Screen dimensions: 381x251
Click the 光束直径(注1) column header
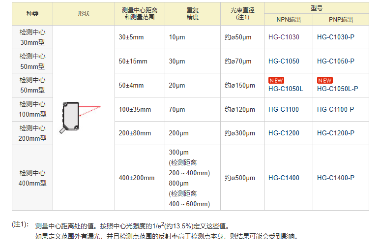tap(242, 14)
